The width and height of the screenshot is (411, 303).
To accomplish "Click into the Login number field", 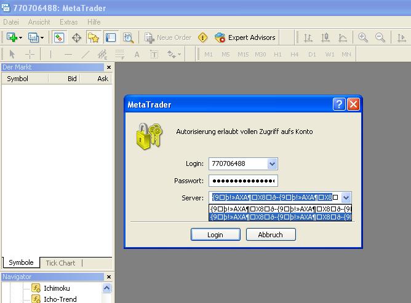I will pyautogui.click(x=238, y=164).
